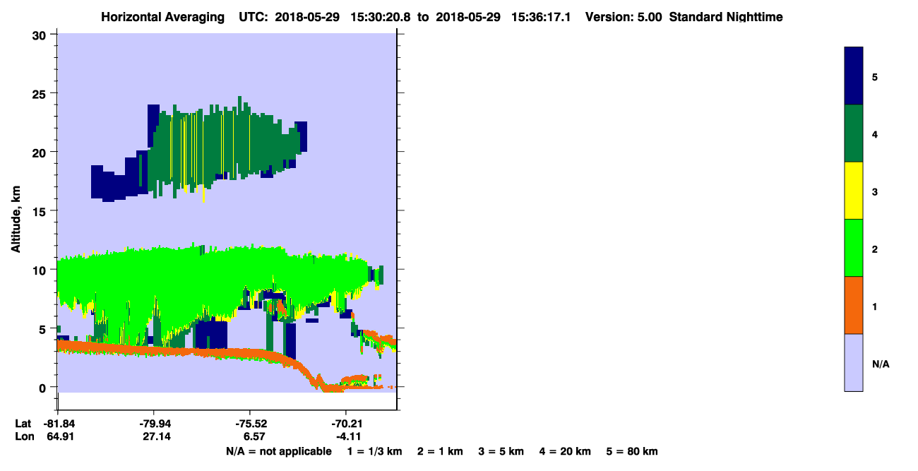The image size is (918, 471).
Task: Click the '5 = 80 km' legend text
Action: (632, 451)
